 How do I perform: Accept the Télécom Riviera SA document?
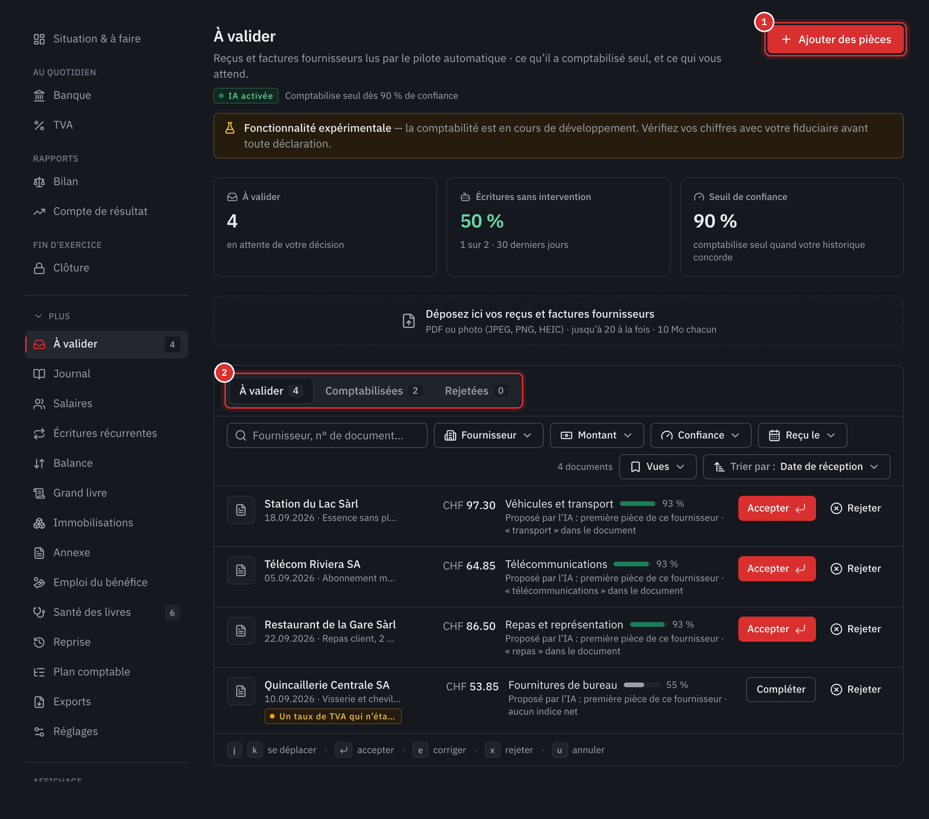[776, 569]
